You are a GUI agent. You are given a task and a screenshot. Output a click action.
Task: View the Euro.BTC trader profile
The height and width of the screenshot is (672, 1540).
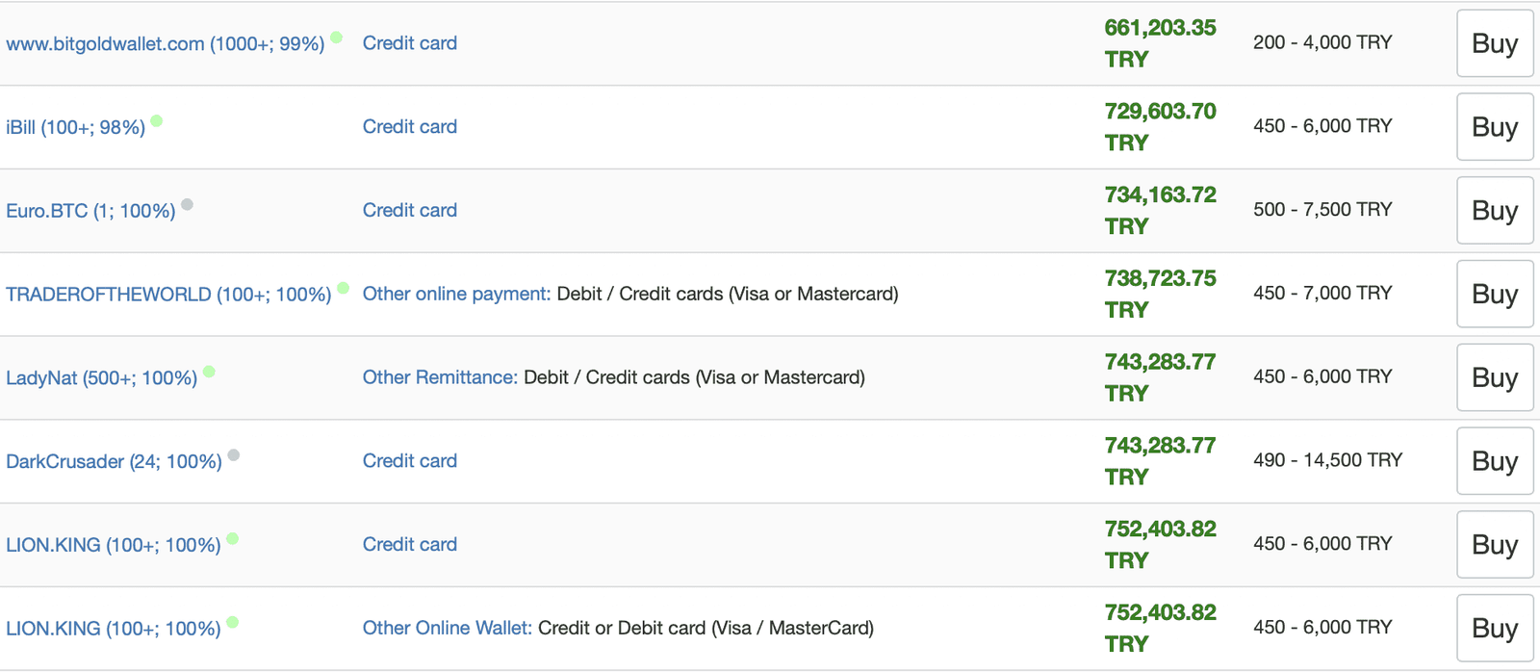tap(90, 212)
